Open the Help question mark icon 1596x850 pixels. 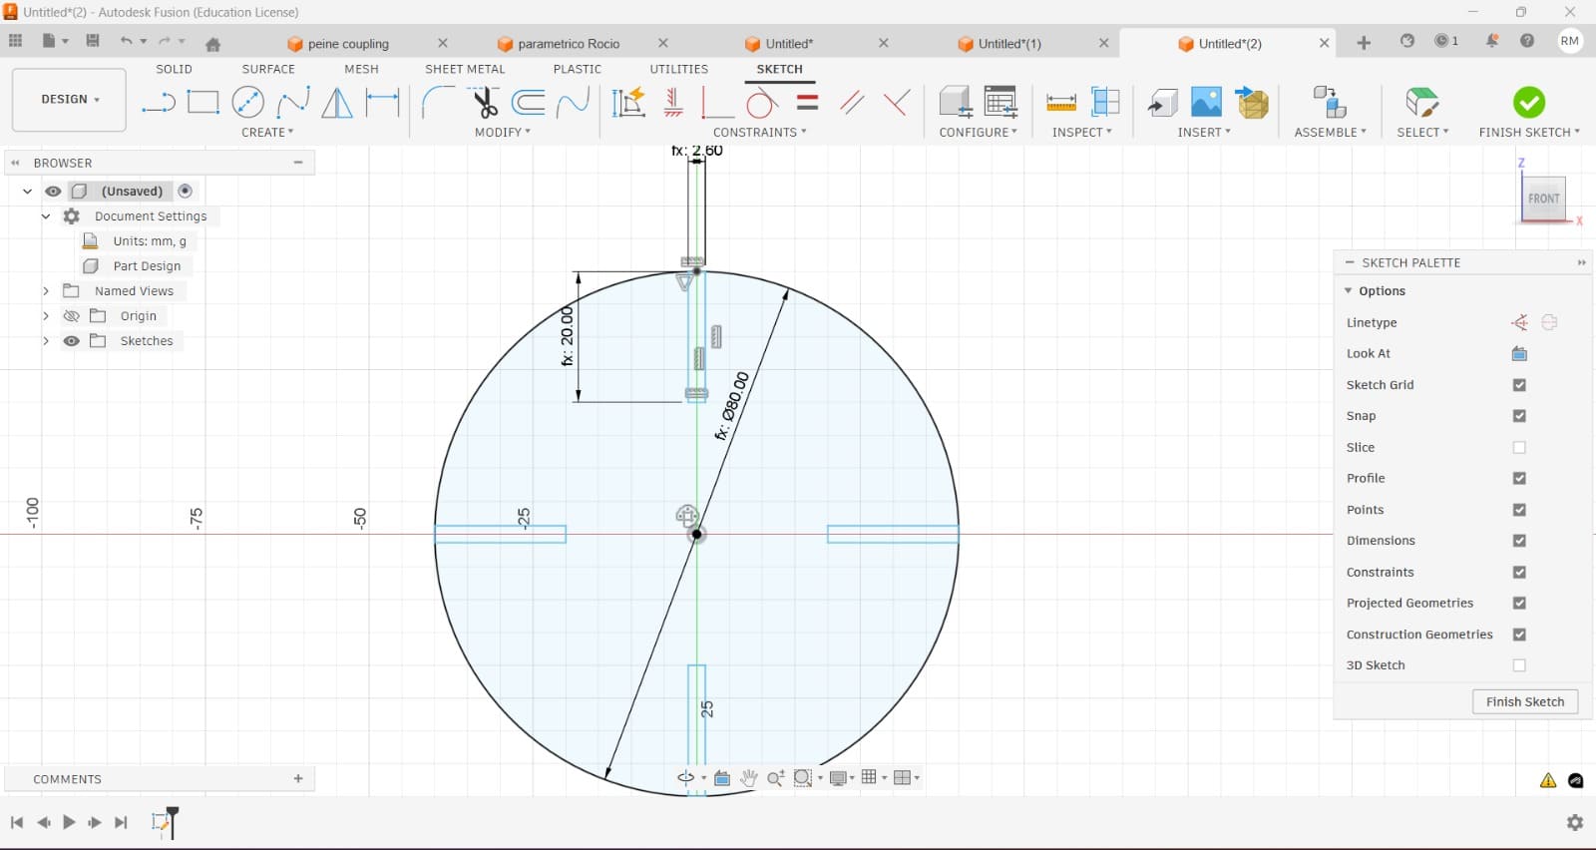1527,41
